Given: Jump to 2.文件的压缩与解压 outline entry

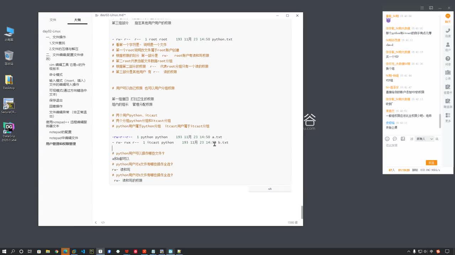Looking at the screenshot, I should point(64,49).
